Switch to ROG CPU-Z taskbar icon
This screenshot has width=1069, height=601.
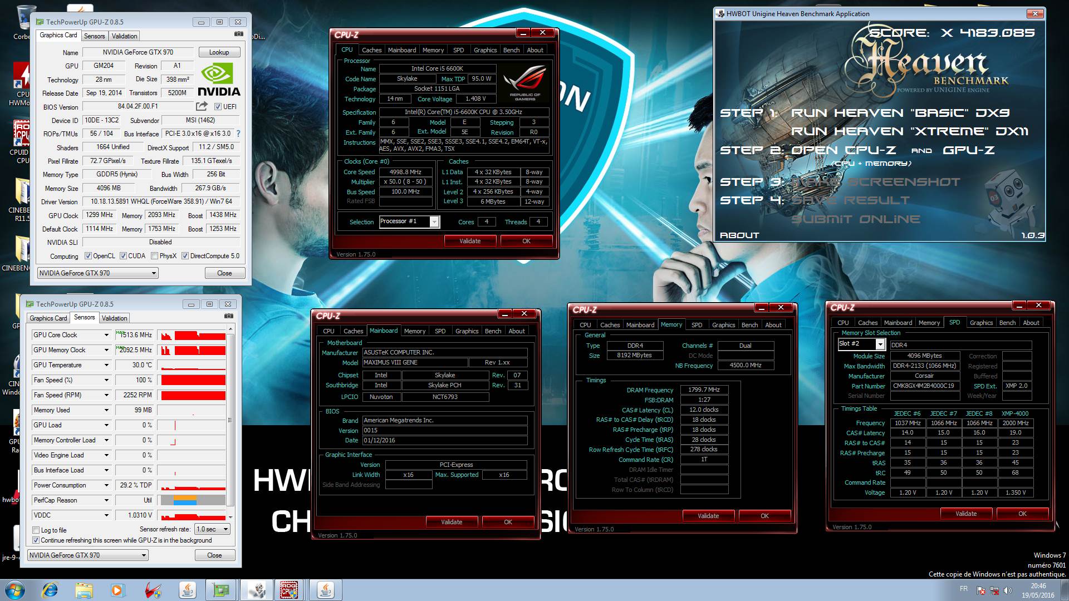pyautogui.click(x=288, y=590)
